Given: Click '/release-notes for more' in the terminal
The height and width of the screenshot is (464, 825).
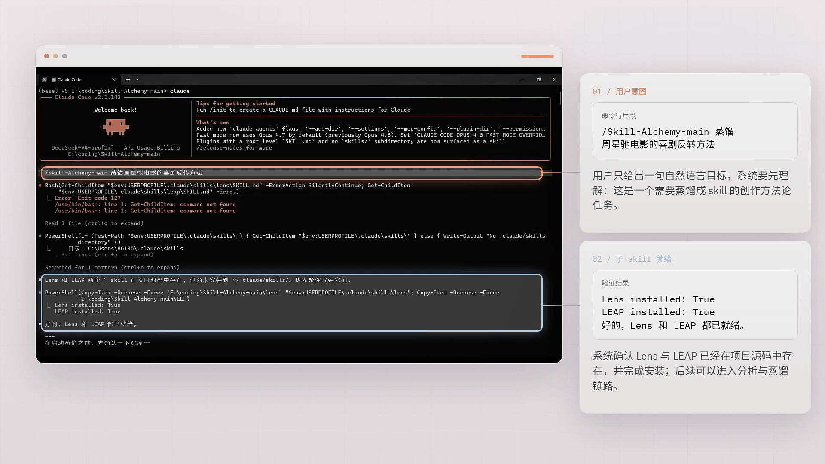Looking at the screenshot, I should (234, 148).
